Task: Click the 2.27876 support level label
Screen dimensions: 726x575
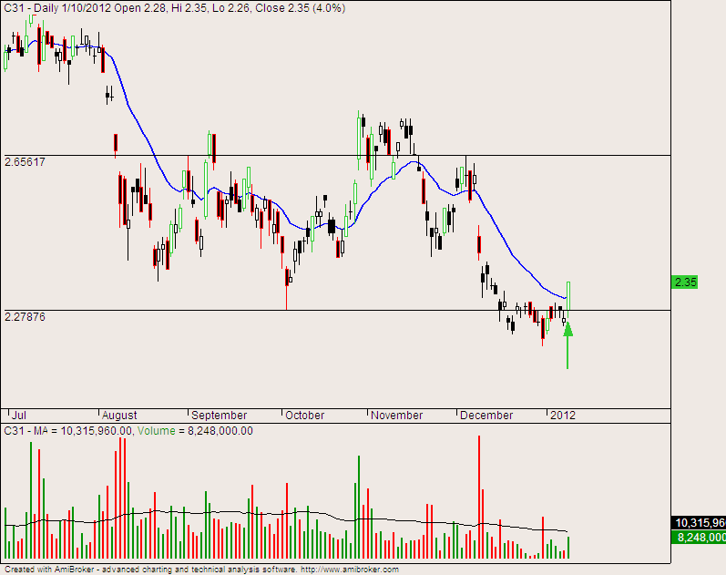Action: (x=26, y=317)
